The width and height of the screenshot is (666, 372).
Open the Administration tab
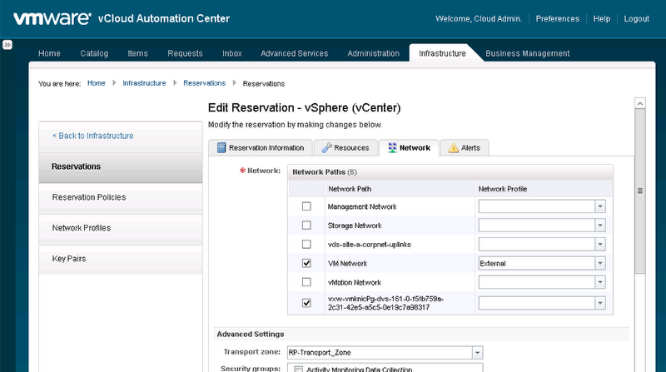pos(373,53)
